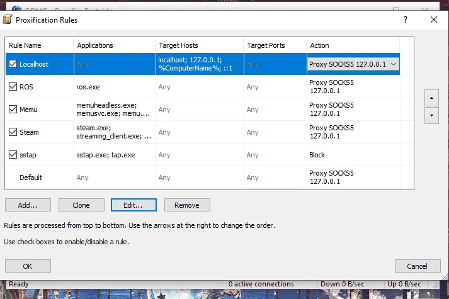Close the Proxification Rules dialog

pos(434,20)
